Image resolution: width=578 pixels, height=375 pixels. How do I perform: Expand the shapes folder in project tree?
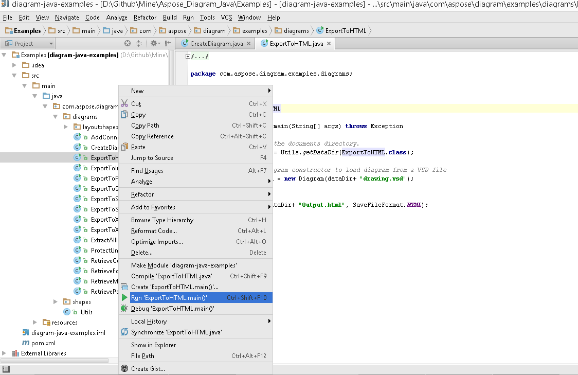55,301
